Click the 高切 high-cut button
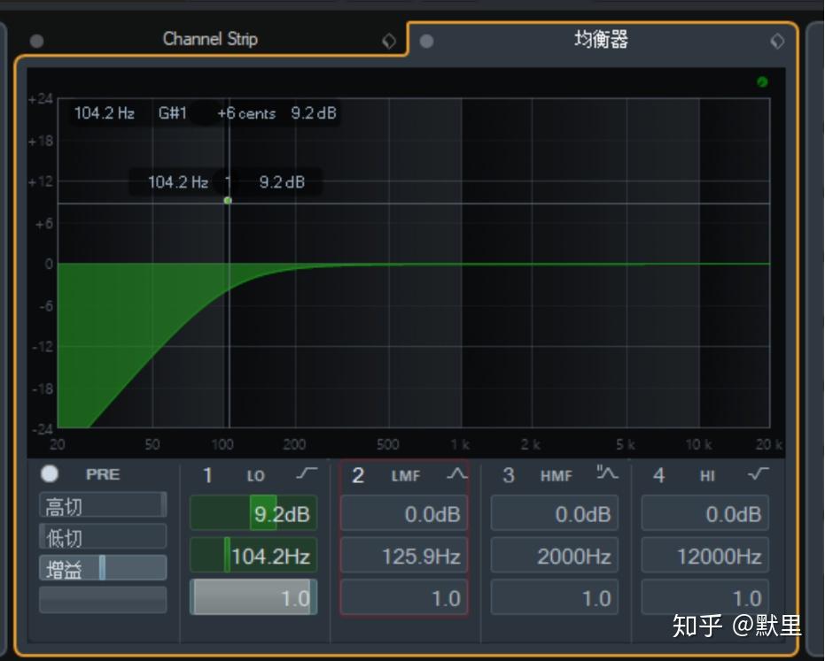The image size is (825, 661). [102, 503]
